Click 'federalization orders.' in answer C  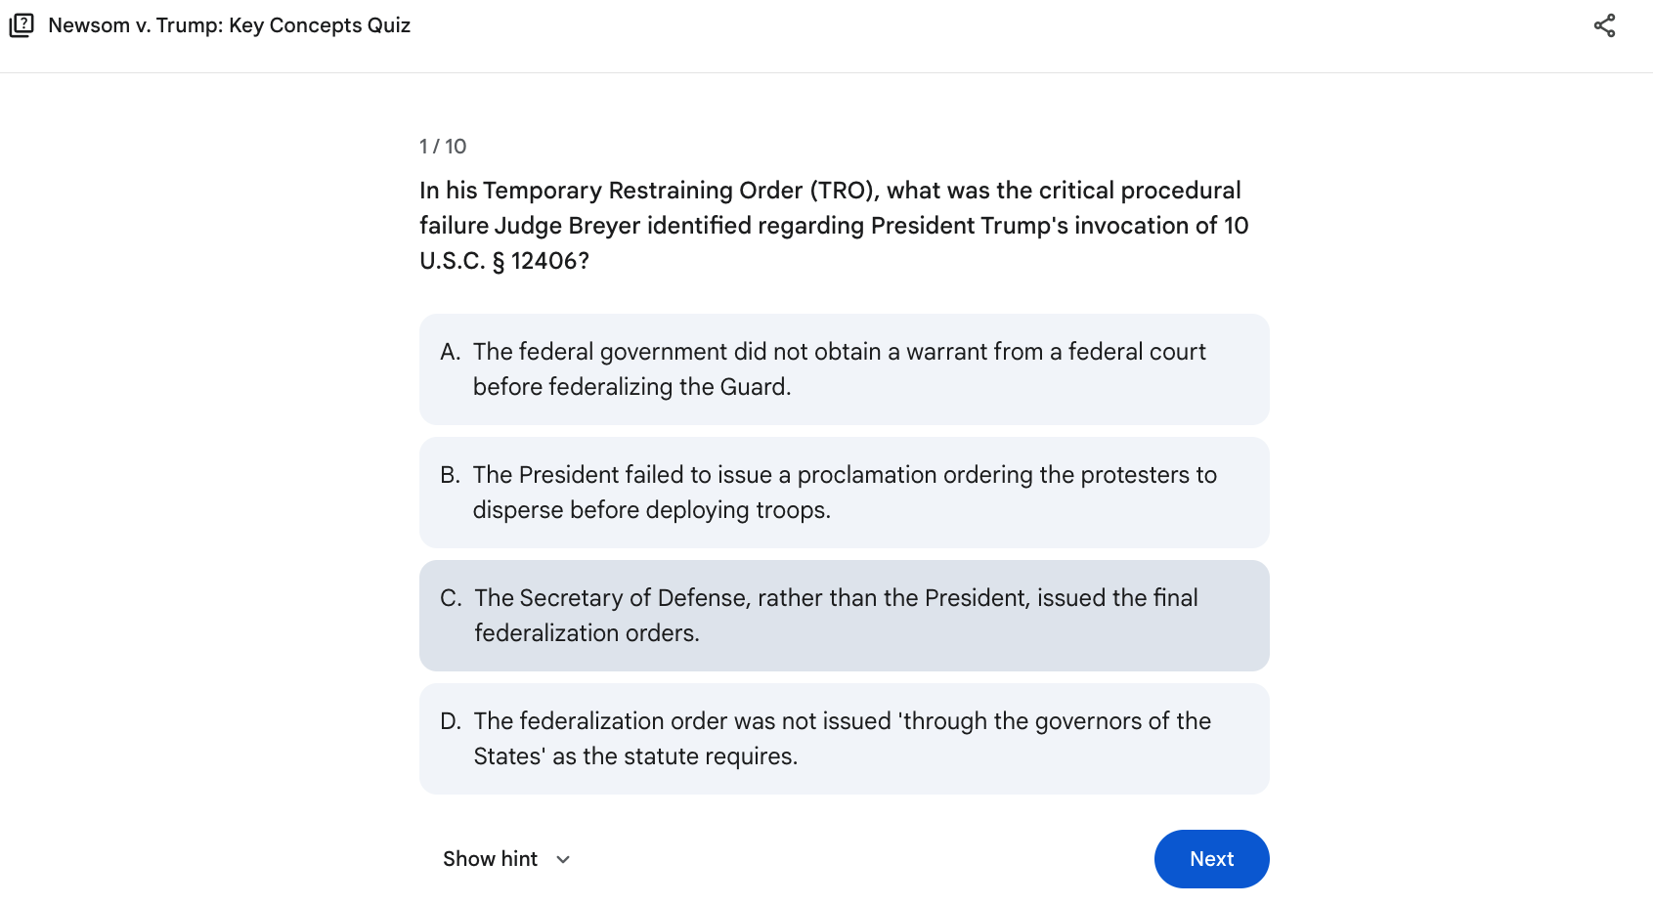point(587,633)
